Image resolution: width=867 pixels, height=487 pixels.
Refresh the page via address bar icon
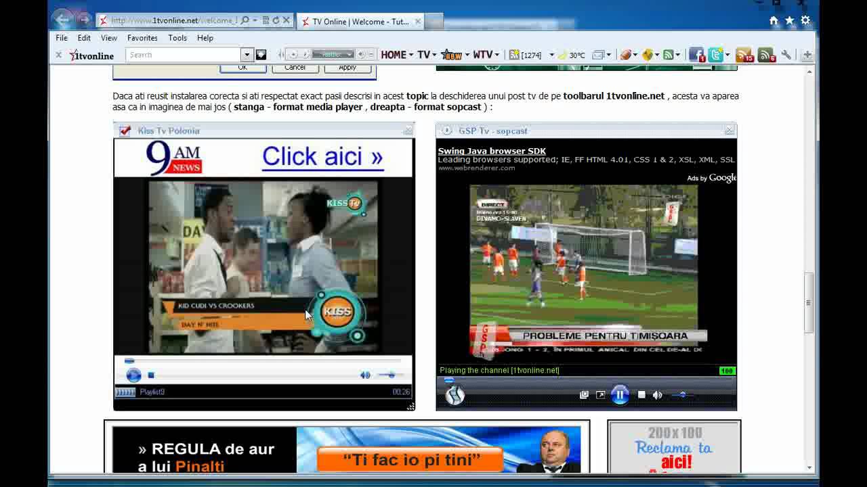click(x=276, y=20)
